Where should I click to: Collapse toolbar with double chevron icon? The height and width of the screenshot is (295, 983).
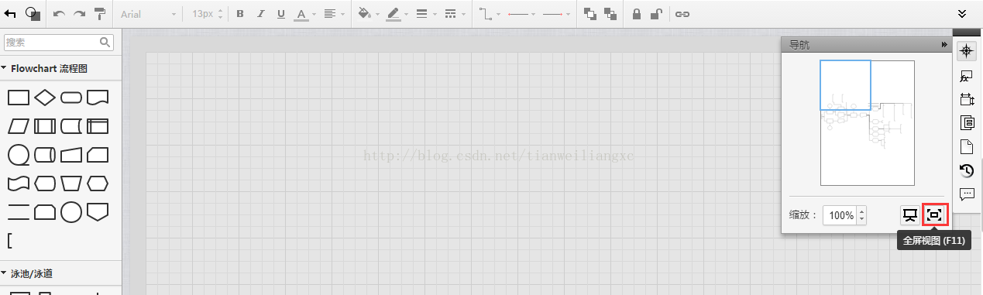click(x=962, y=14)
